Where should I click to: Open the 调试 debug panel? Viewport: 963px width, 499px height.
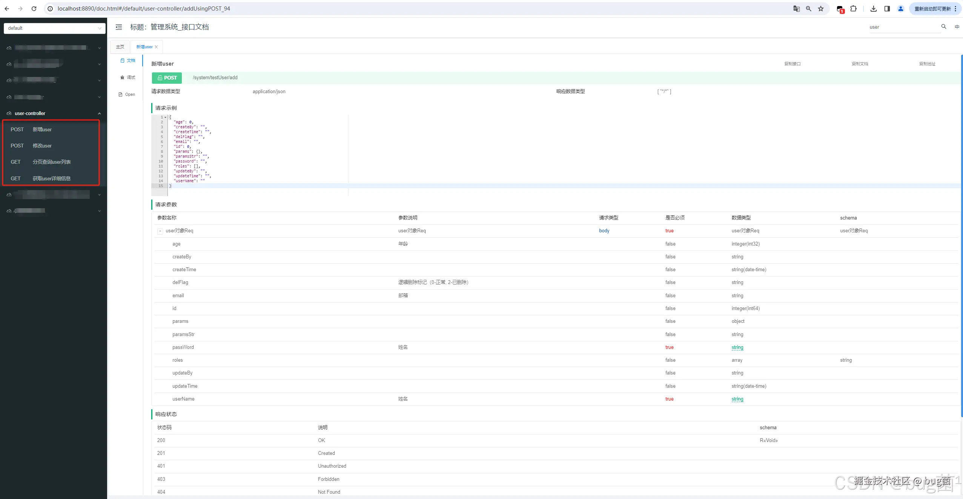tap(127, 77)
